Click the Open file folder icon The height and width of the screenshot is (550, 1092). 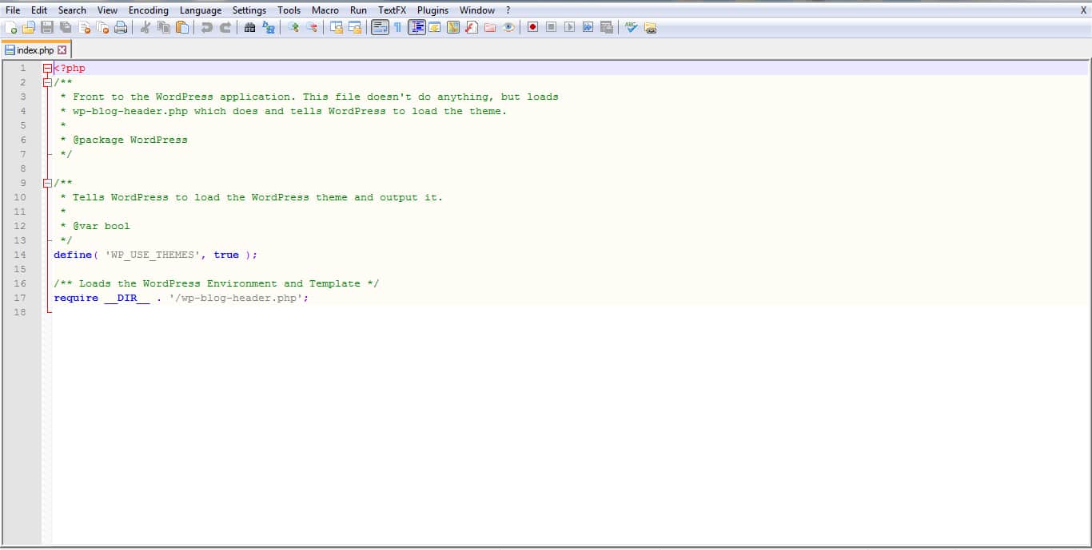coord(29,28)
